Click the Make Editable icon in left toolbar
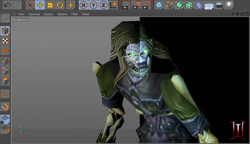The height and width of the screenshot is (144, 250). pos(5,18)
